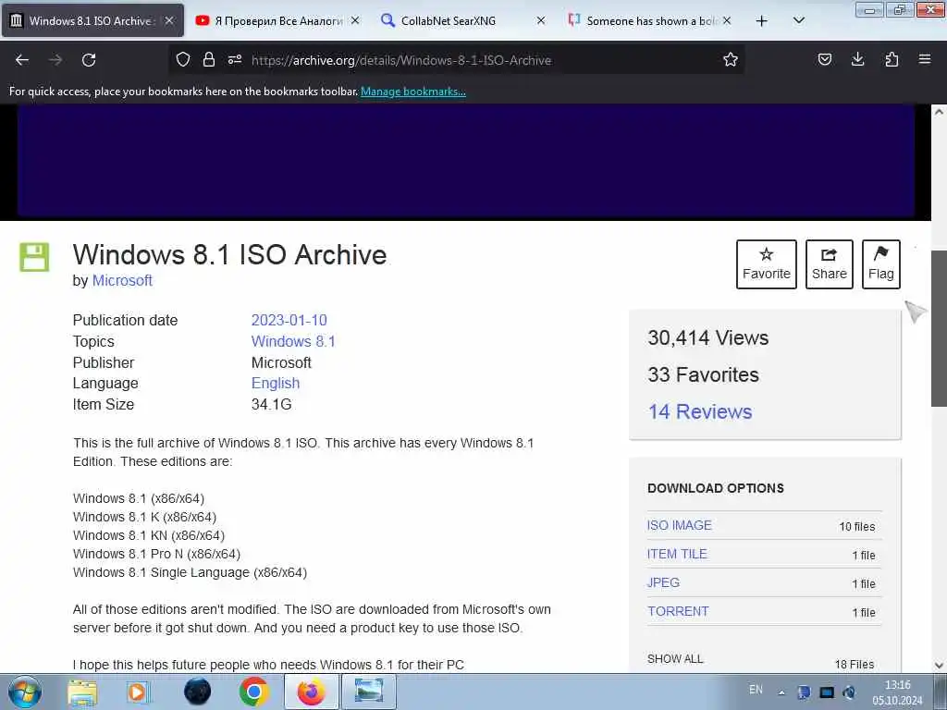Open a new tab

pos(762,20)
